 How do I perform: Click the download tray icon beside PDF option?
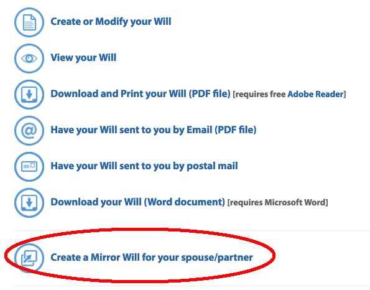[29, 95]
